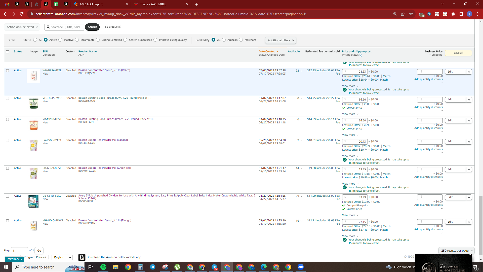Open the Chrome profile avatar

pyautogui.click(x=469, y=14)
